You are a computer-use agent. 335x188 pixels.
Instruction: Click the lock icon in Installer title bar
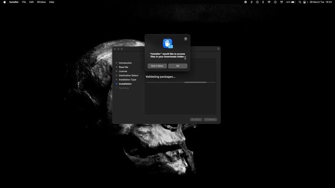[x=218, y=49]
